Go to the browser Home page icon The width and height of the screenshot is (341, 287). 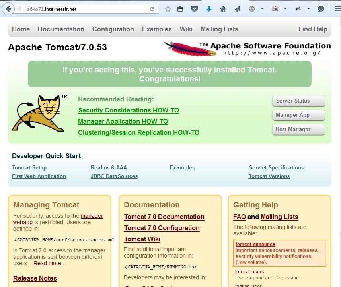click(223, 9)
